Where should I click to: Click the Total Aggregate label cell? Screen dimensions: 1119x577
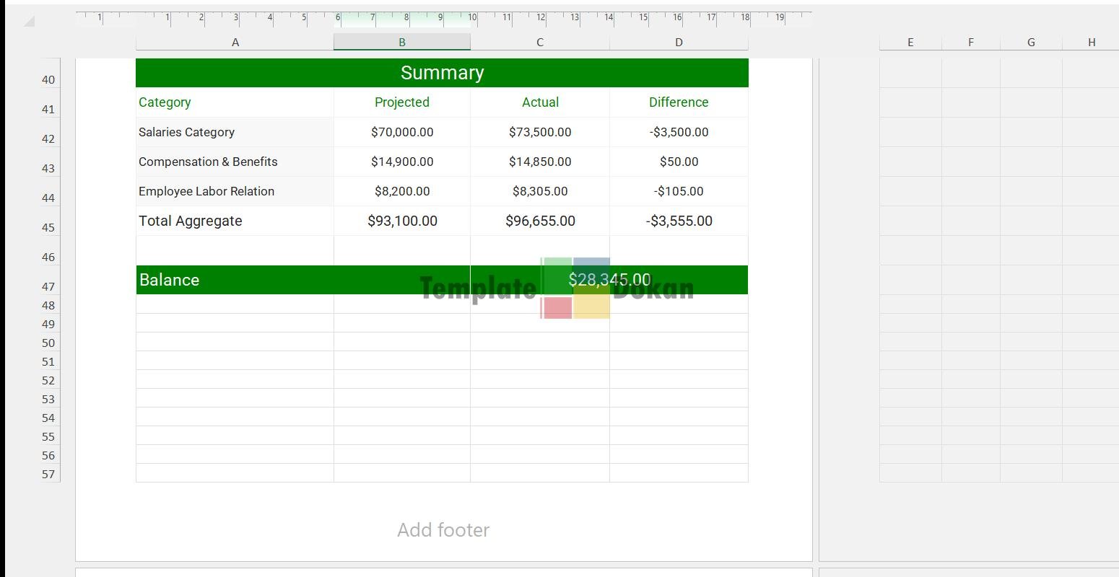point(234,221)
